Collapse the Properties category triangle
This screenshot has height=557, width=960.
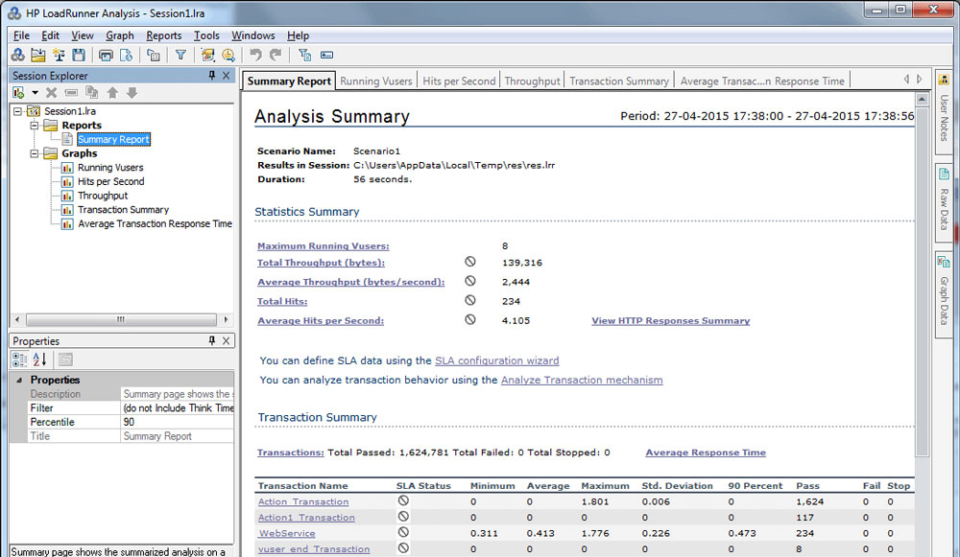(x=19, y=380)
